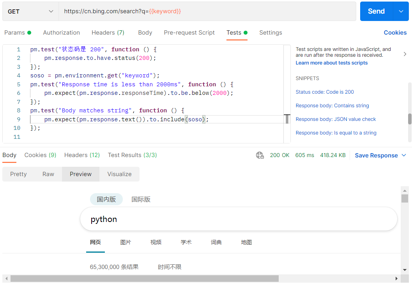412x283 pixels.
Task: Click Save Response button
Action: pyautogui.click(x=376, y=155)
